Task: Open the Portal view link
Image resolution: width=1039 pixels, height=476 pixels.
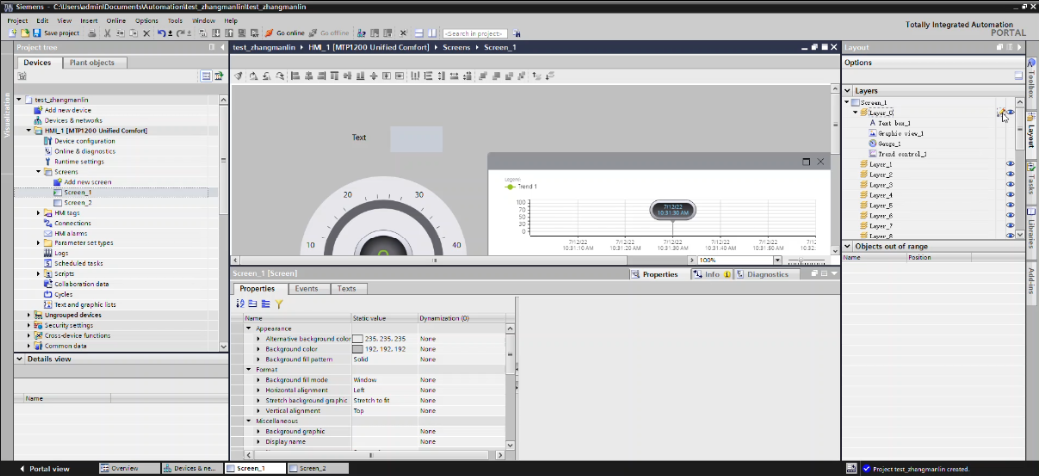Action: (x=44, y=469)
